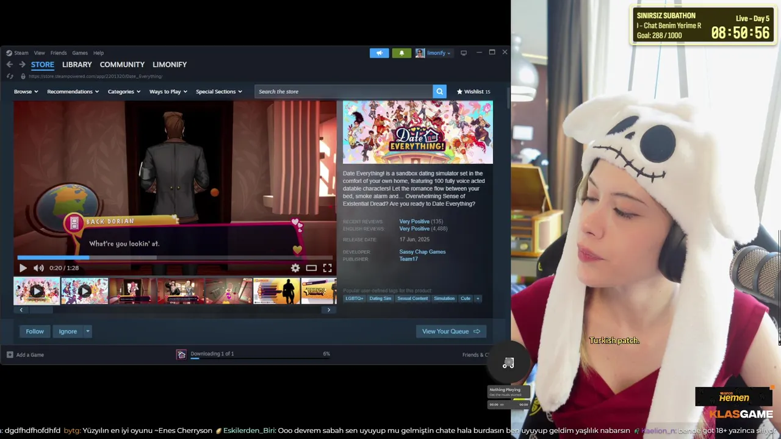Open the Games menu
Image resolution: width=781 pixels, height=439 pixels.
tap(80, 53)
